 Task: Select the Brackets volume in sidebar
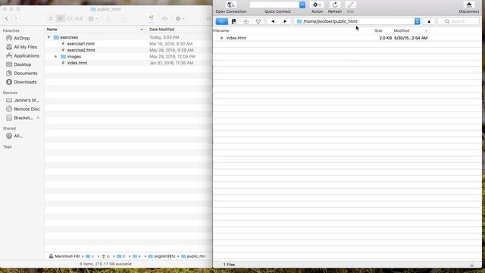[x=23, y=118]
